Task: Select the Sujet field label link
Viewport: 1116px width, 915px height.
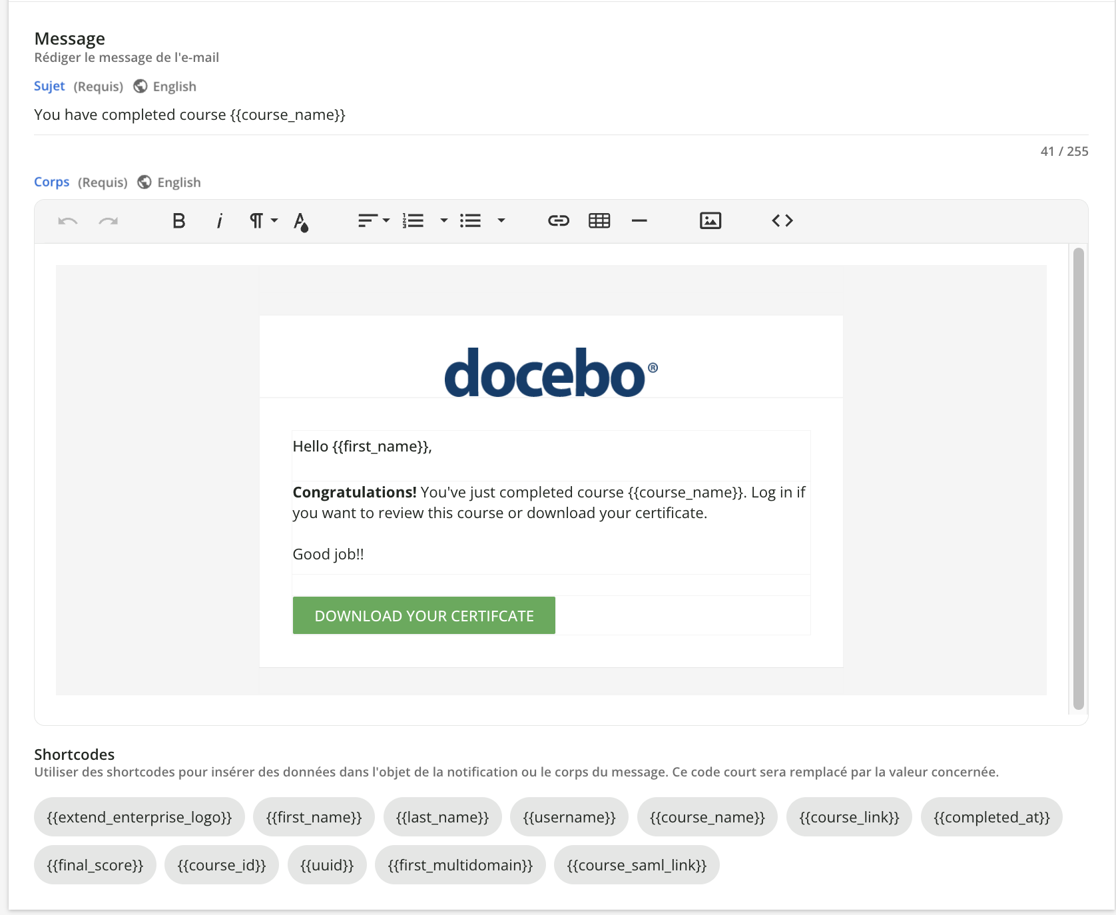Action: (x=49, y=86)
